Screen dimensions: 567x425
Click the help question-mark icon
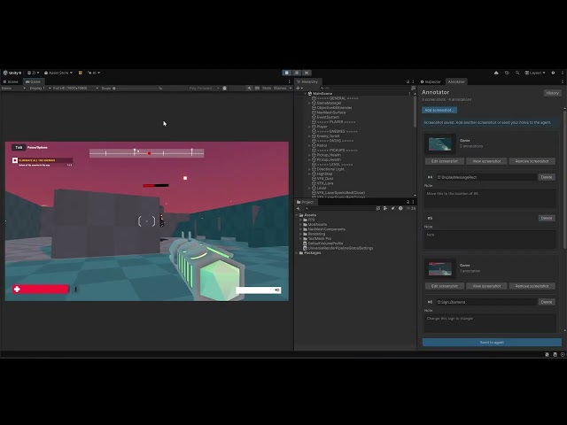pos(553,73)
